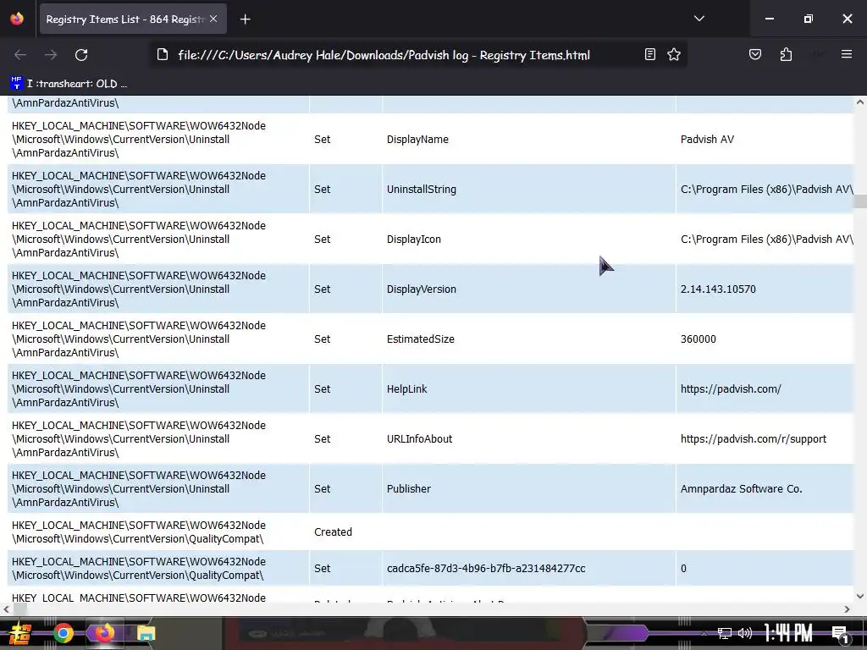The height and width of the screenshot is (650, 867).
Task: Click the 'https://padvish.com/' value
Action: (x=731, y=389)
